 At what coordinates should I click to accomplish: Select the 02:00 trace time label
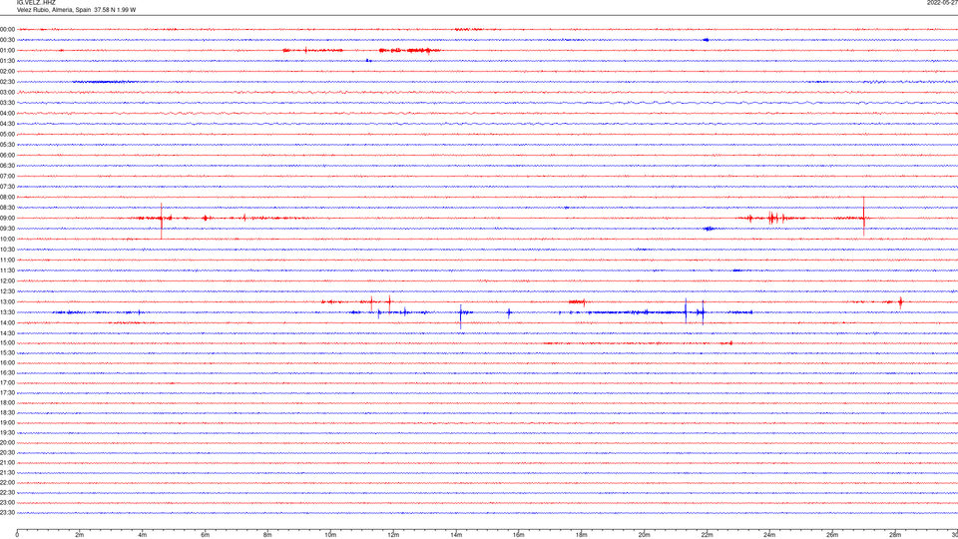click(7, 72)
